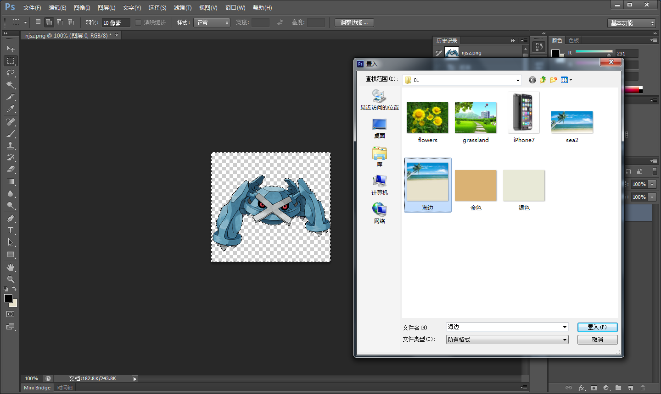Go up one folder level
661x394 pixels.
543,80
